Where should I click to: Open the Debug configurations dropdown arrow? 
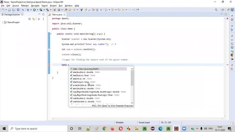pyautogui.click(x=31, y=10)
